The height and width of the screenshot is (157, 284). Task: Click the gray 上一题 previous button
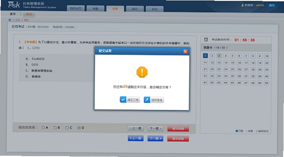pos(136,128)
